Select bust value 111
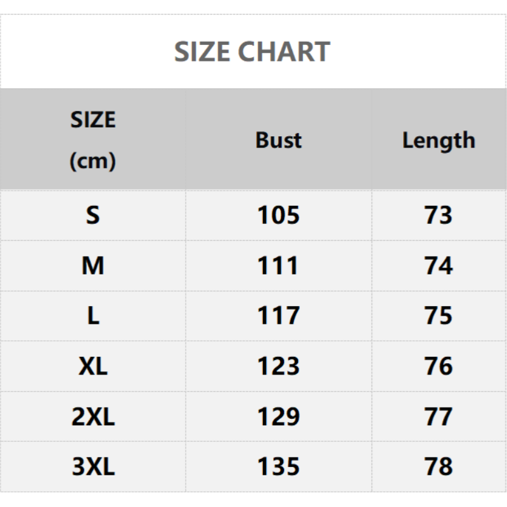This screenshot has height=507, width=507. click(278, 266)
